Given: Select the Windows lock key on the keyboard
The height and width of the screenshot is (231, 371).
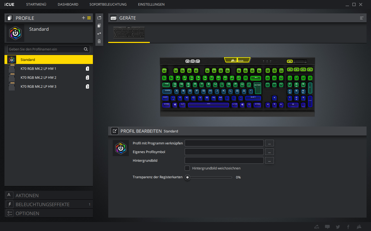Looking at the screenshot, I should pos(198,61).
